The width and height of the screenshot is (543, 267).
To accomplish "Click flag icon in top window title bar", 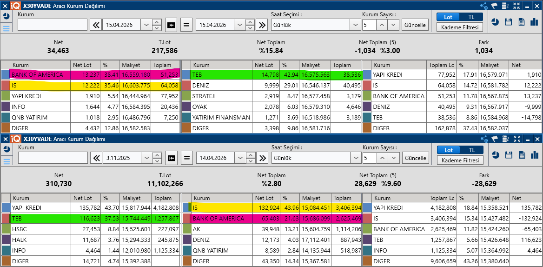I will (x=495, y=6).
